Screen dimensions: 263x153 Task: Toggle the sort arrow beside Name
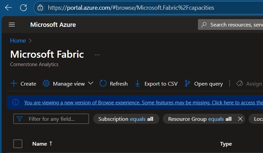(51, 144)
